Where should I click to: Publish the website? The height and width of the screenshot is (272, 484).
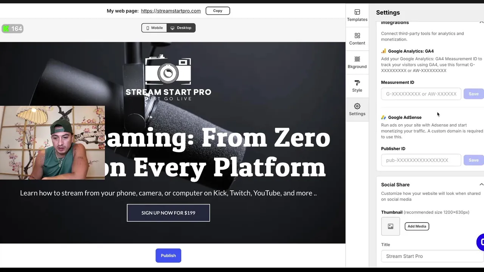[168, 256]
